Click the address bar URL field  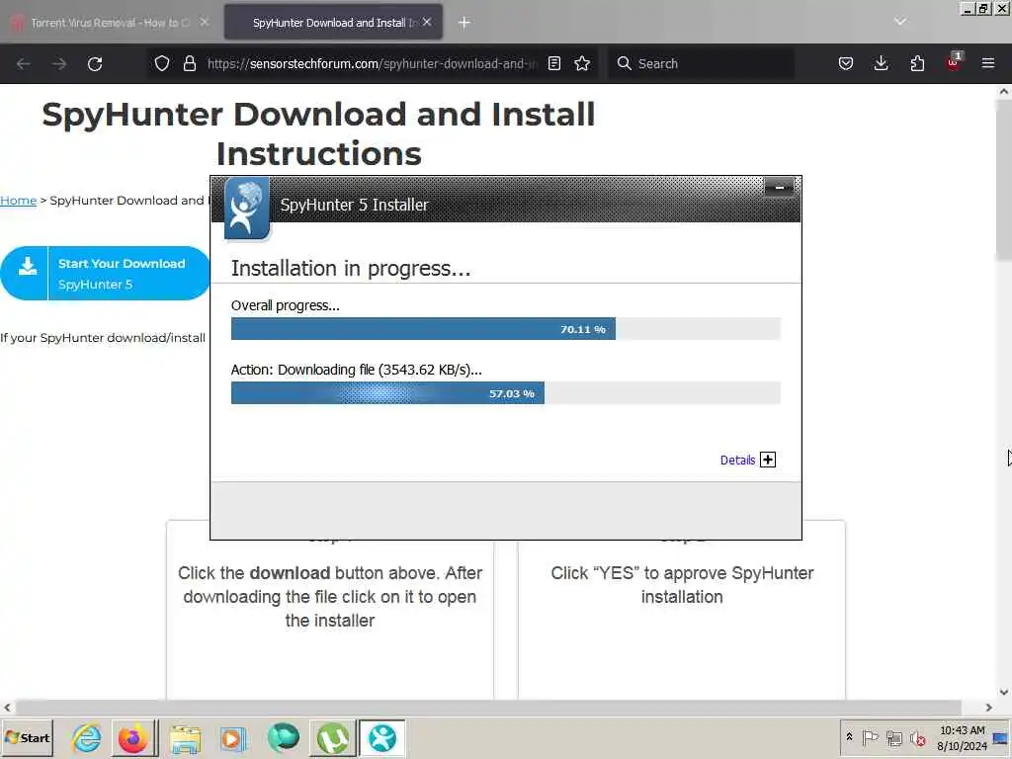tap(372, 63)
